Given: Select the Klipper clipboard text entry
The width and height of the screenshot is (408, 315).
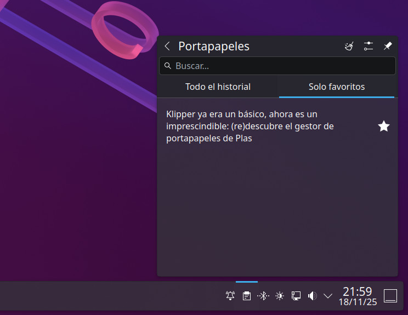Looking at the screenshot, I should coord(258,127).
